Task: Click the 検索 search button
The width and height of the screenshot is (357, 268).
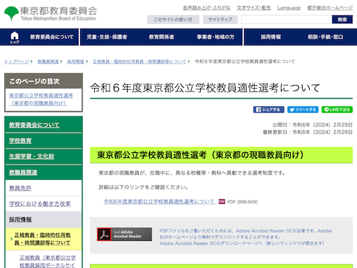Action: click(342, 20)
